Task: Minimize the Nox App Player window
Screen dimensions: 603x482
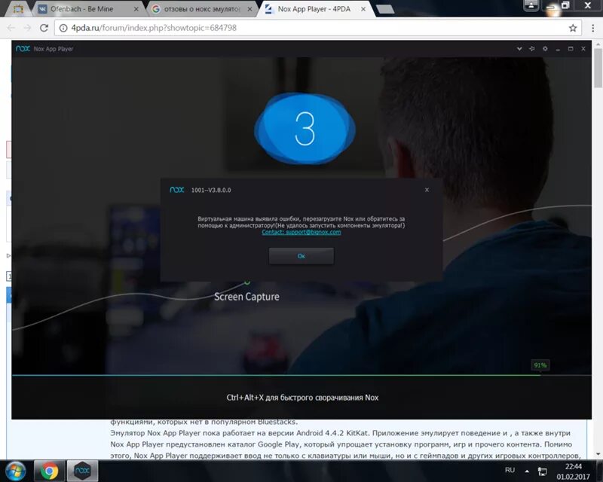Action: [558, 49]
